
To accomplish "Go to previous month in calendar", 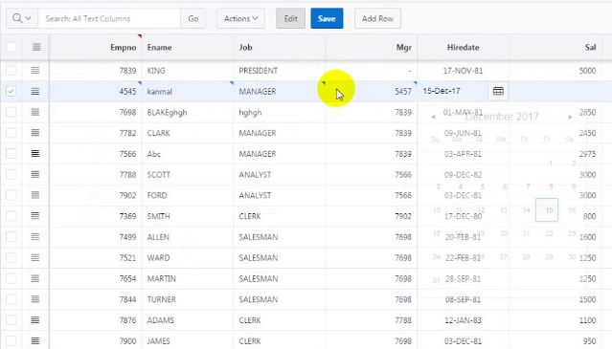I will pos(433,117).
